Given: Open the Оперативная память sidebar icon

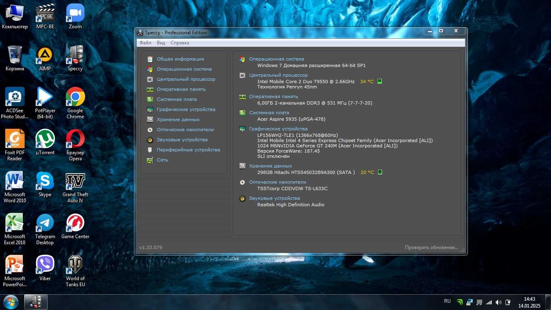Looking at the screenshot, I should pyautogui.click(x=150, y=89).
